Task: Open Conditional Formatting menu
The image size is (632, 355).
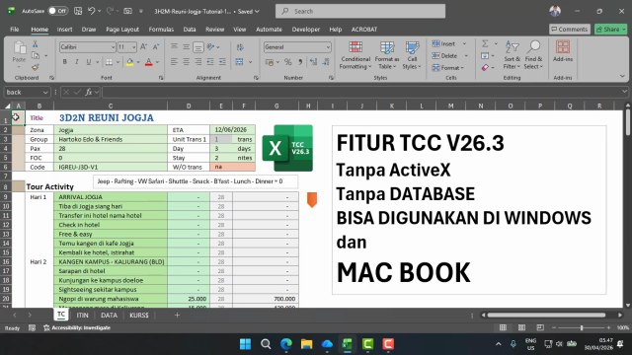Action: pos(355,55)
